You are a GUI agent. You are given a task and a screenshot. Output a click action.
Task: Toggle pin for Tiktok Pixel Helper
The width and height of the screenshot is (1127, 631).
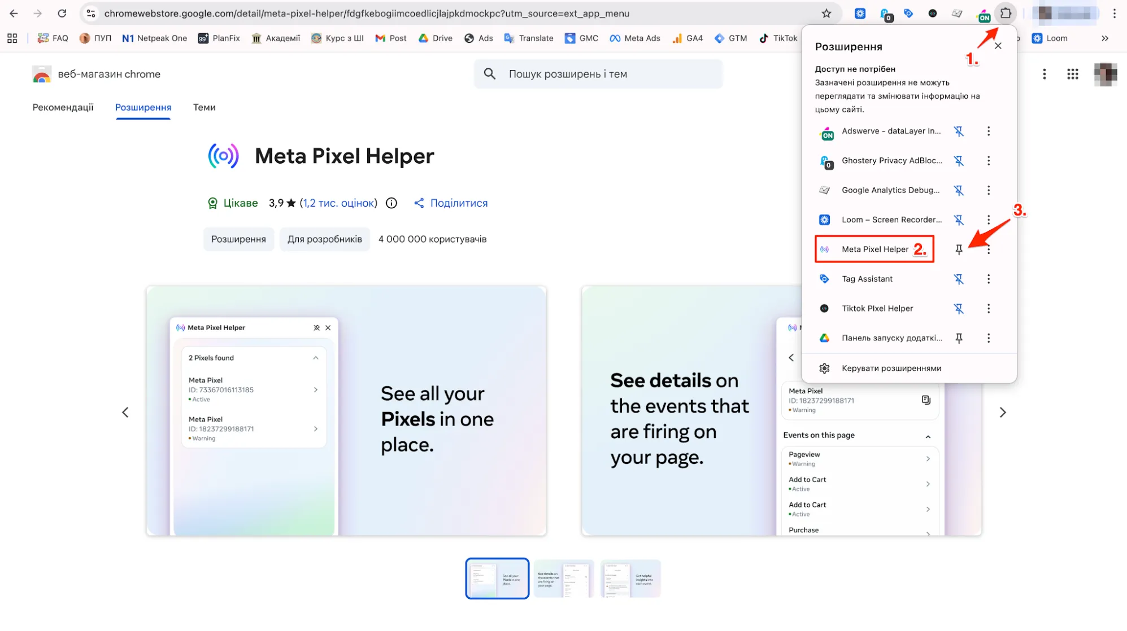click(x=959, y=309)
